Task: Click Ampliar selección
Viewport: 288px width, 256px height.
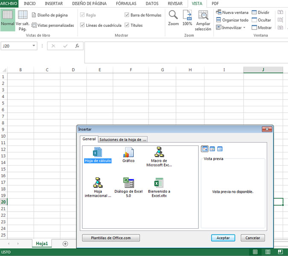Action: pos(203,20)
